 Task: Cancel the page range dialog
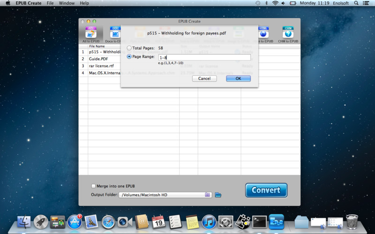pos(204,79)
